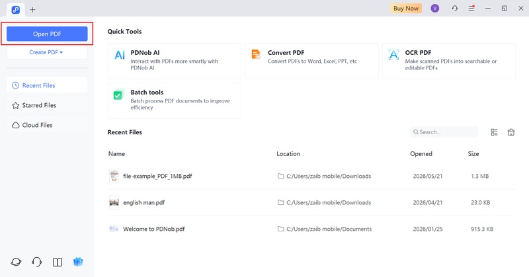The image size is (529, 277).
Task: Open the user guide book icon
Action: click(x=58, y=262)
